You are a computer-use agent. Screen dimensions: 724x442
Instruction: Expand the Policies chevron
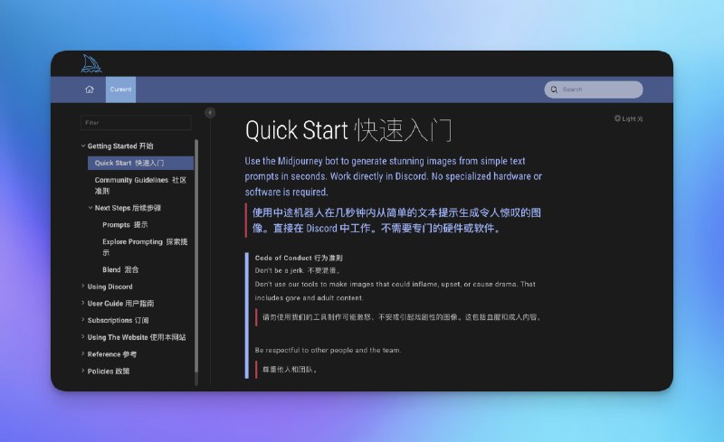pyautogui.click(x=83, y=371)
